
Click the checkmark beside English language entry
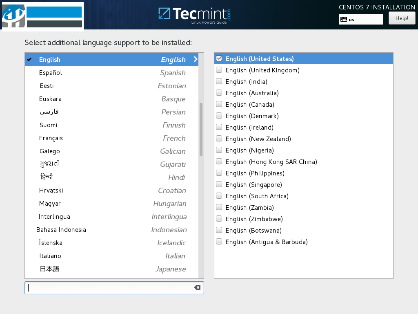coord(29,59)
